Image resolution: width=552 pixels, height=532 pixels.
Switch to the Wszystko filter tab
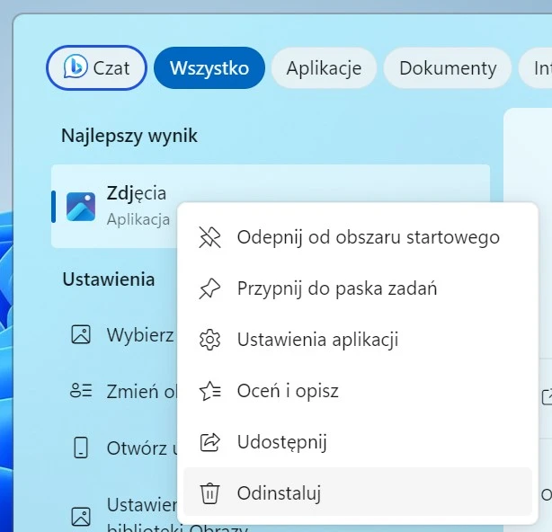click(209, 68)
